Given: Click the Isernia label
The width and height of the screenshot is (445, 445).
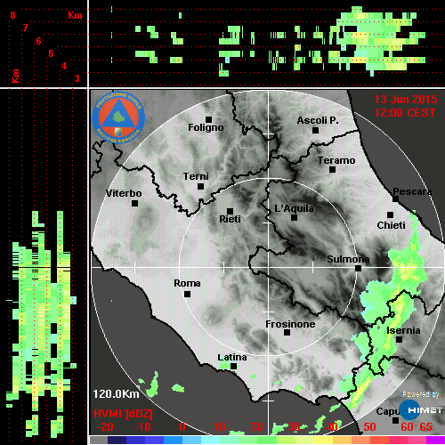Looking at the screenshot, I should pos(403,330).
